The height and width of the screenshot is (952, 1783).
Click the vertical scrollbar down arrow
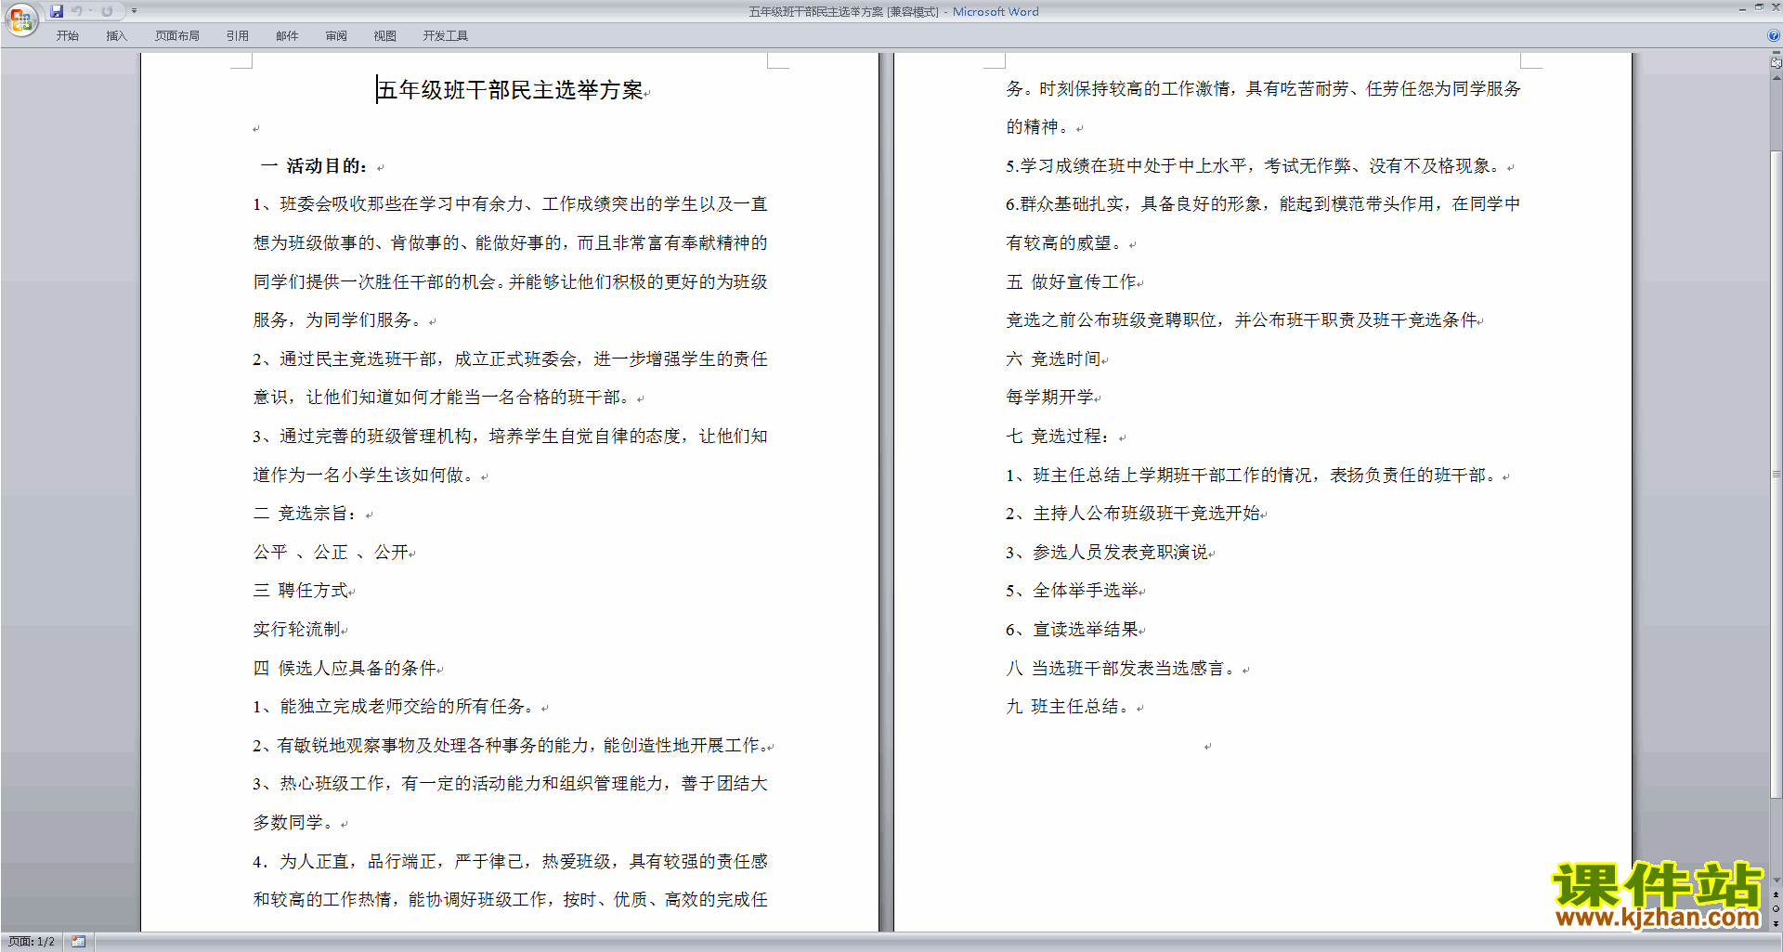click(x=1776, y=880)
